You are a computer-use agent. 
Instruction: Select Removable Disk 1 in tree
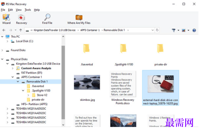37,82
